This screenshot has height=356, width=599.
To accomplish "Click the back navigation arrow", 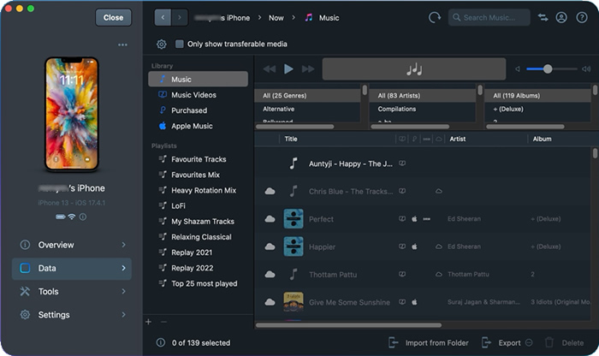I will pos(163,18).
